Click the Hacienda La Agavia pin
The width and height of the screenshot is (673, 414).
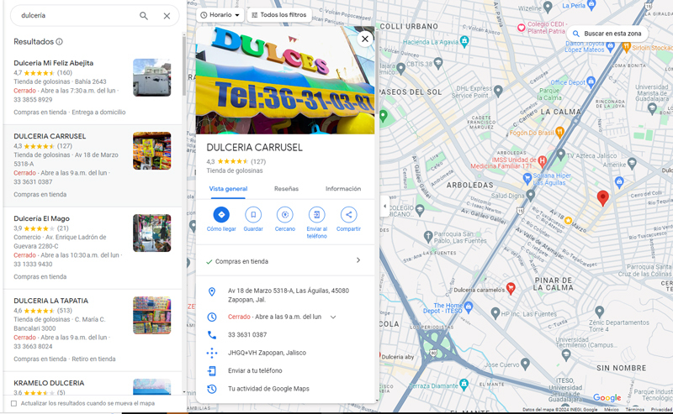[x=464, y=41]
